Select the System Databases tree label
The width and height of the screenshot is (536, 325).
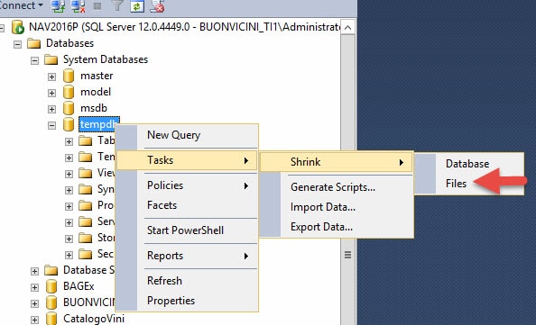tap(106, 59)
